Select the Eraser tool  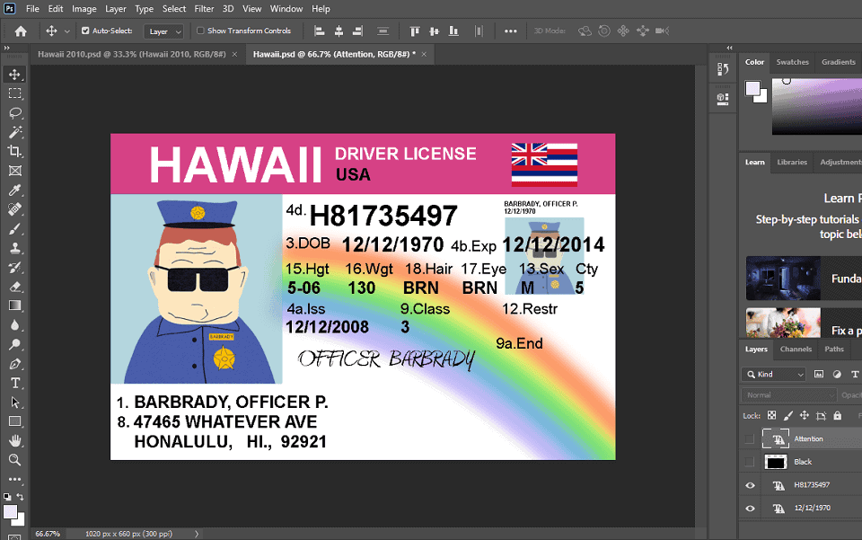pos(15,287)
